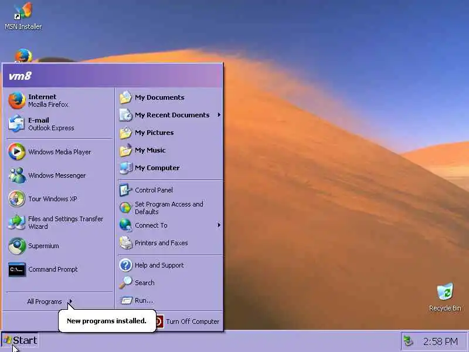This screenshot has height=352, width=469.
Task: Select Files and Settings Transfer Wizard text
Action: pos(66,223)
